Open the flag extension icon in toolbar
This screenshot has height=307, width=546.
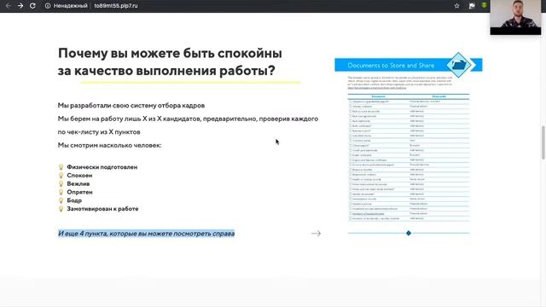point(472,6)
